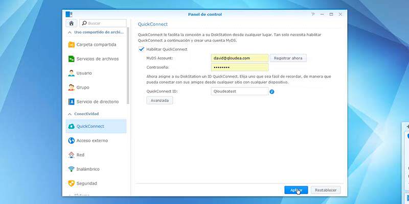
Task: Click the Servicio de directorio icon
Action: pyautogui.click(x=71, y=101)
